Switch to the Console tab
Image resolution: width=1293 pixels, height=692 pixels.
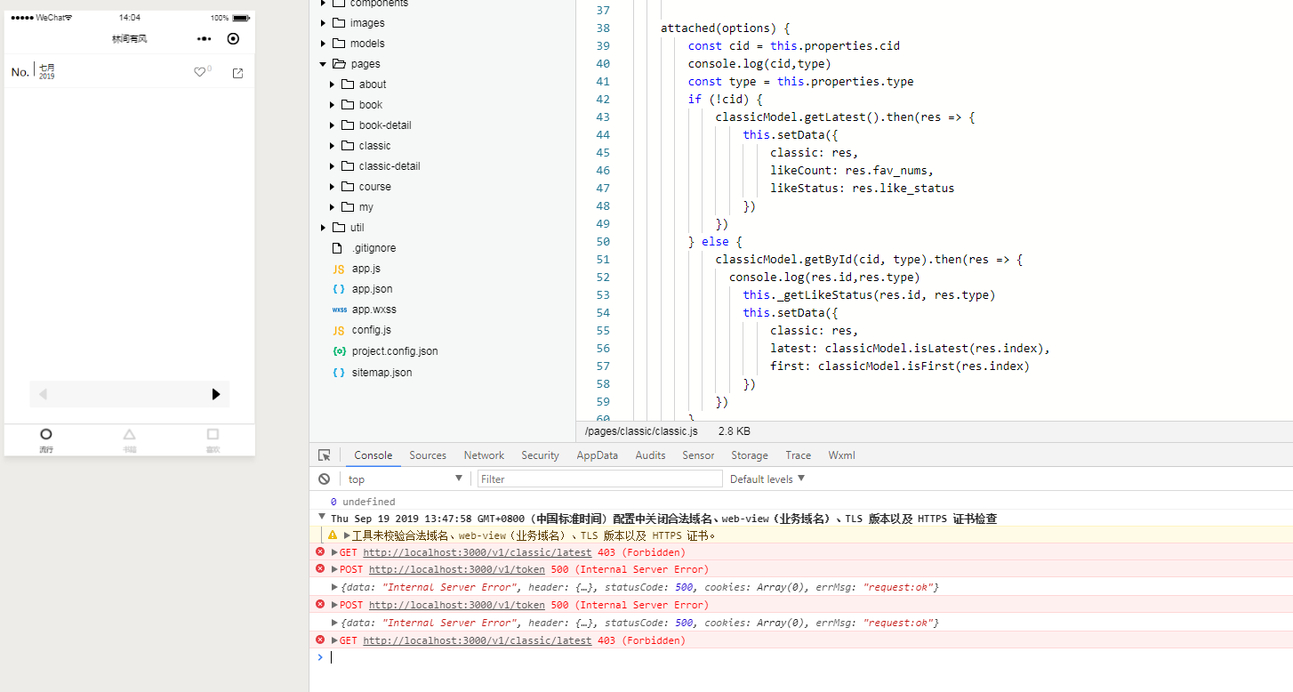click(373, 455)
